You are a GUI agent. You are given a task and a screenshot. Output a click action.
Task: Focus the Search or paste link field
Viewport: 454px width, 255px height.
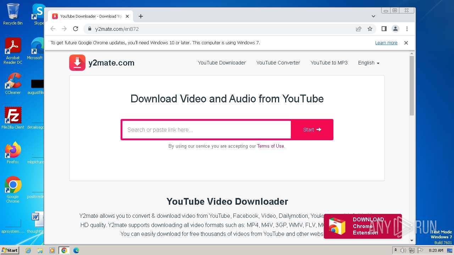coord(206,130)
